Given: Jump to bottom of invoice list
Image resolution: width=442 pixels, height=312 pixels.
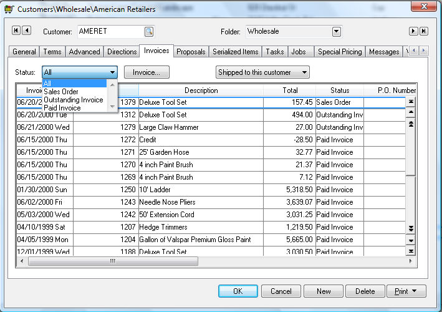Looking at the screenshot, I should (410, 251).
